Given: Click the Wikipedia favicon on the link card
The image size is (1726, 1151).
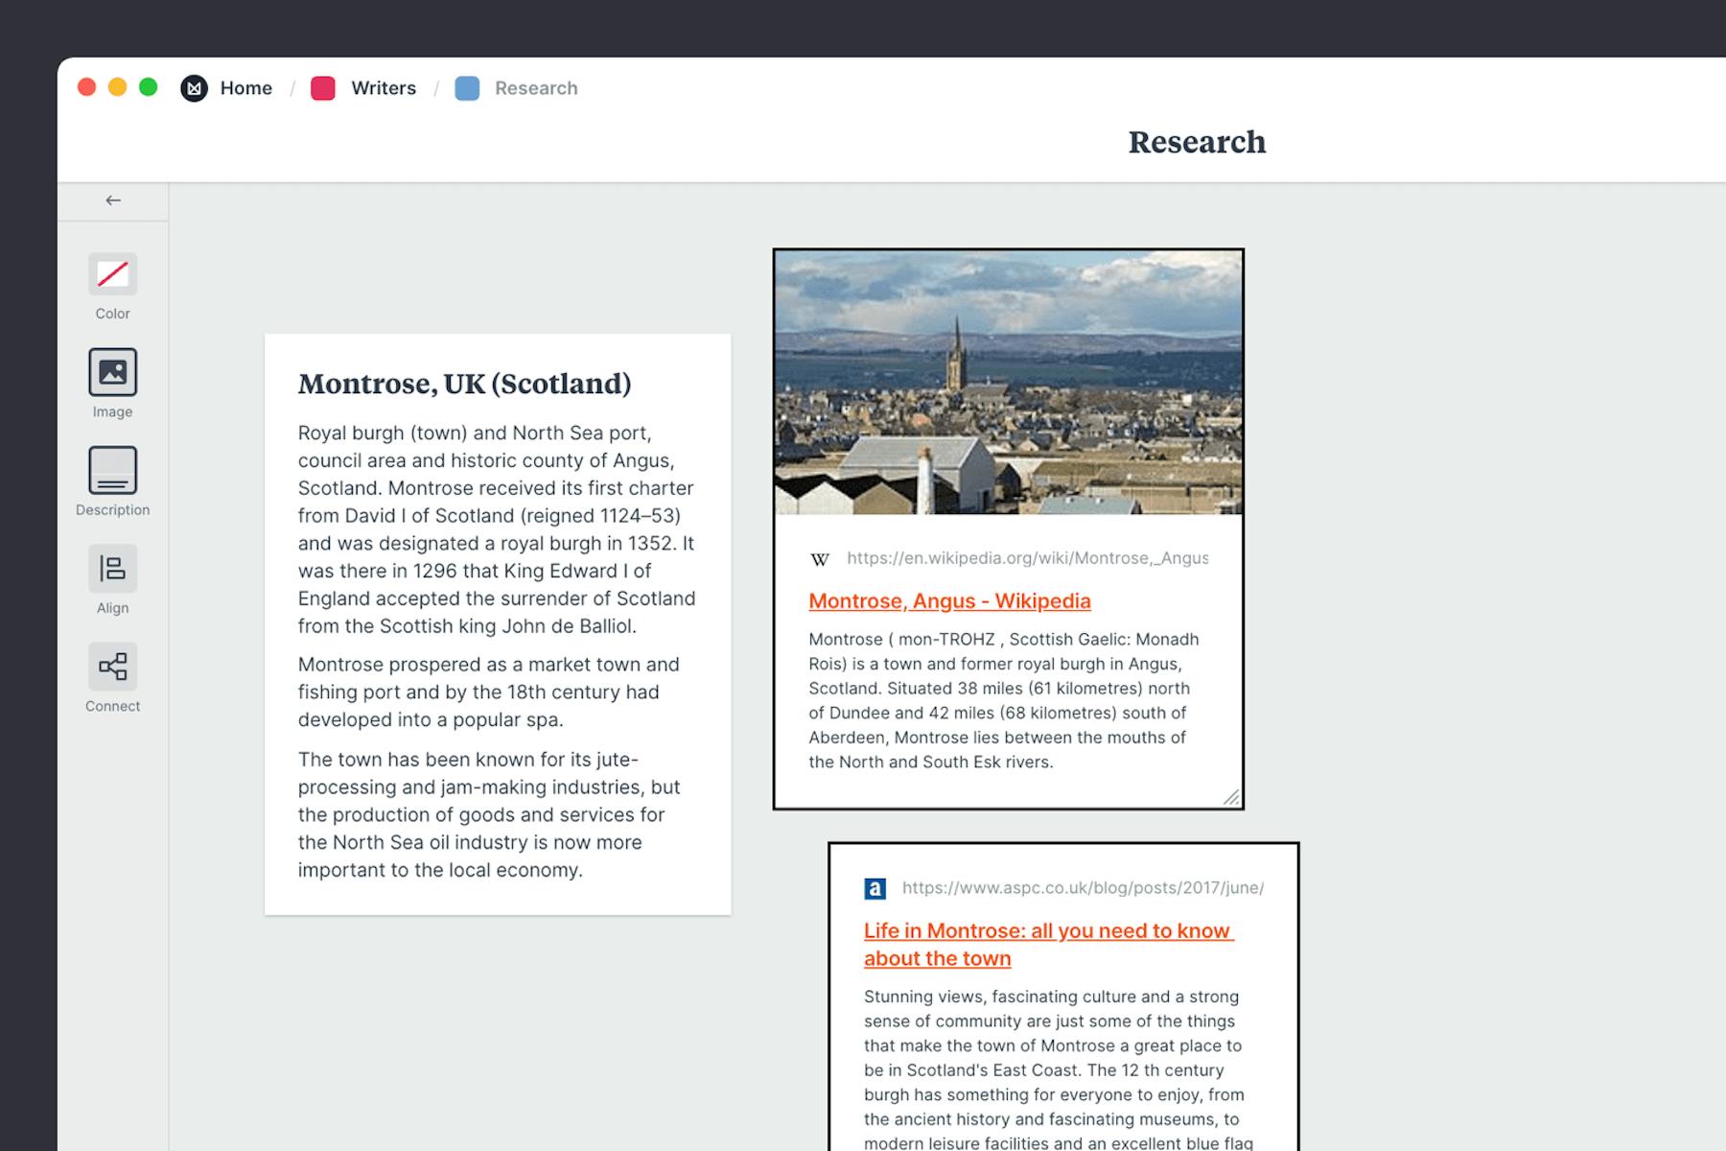Looking at the screenshot, I should click(x=820, y=558).
